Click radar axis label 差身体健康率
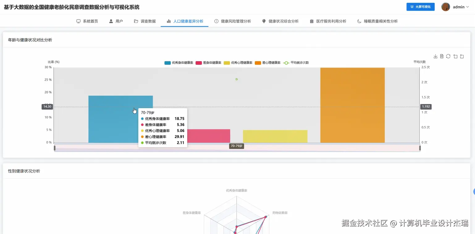 tap(192, 213)
